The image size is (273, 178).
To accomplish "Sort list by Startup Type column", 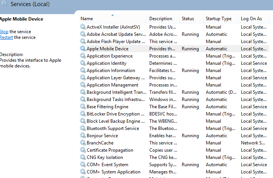I will pos(218,19).
